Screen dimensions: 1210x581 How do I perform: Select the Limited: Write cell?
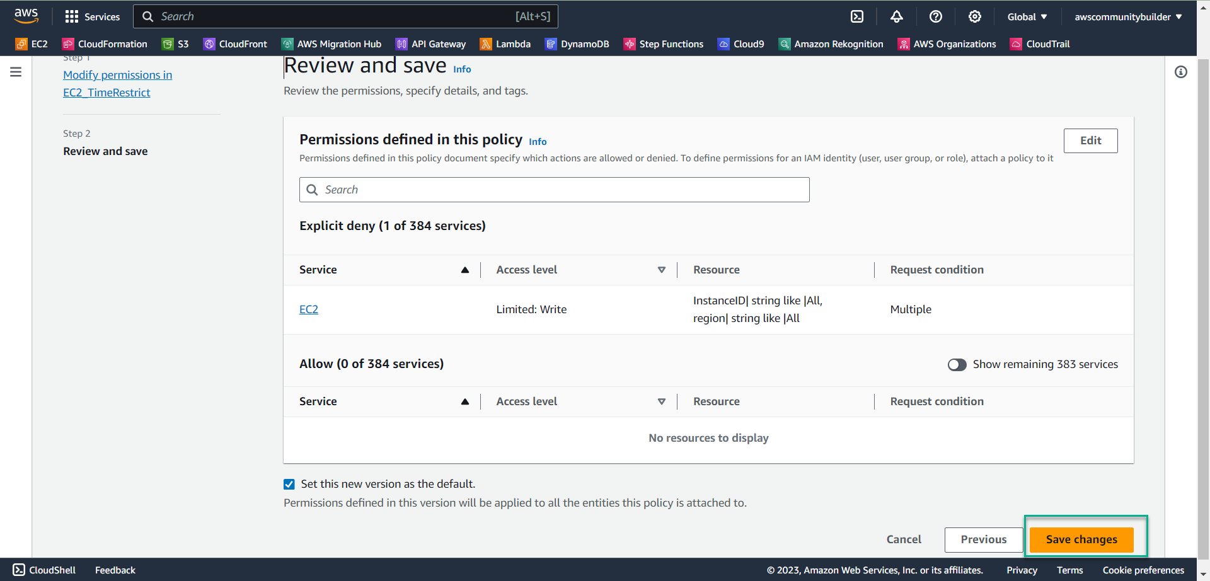pos(531,309)
